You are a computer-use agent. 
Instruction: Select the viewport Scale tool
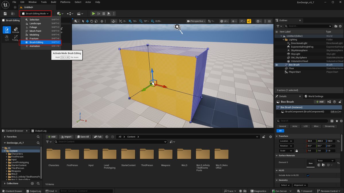(x=95, y=21)
